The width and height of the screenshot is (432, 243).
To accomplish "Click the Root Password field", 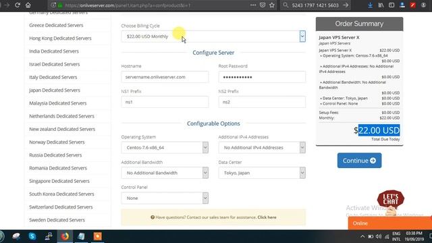I will [262, 77].
